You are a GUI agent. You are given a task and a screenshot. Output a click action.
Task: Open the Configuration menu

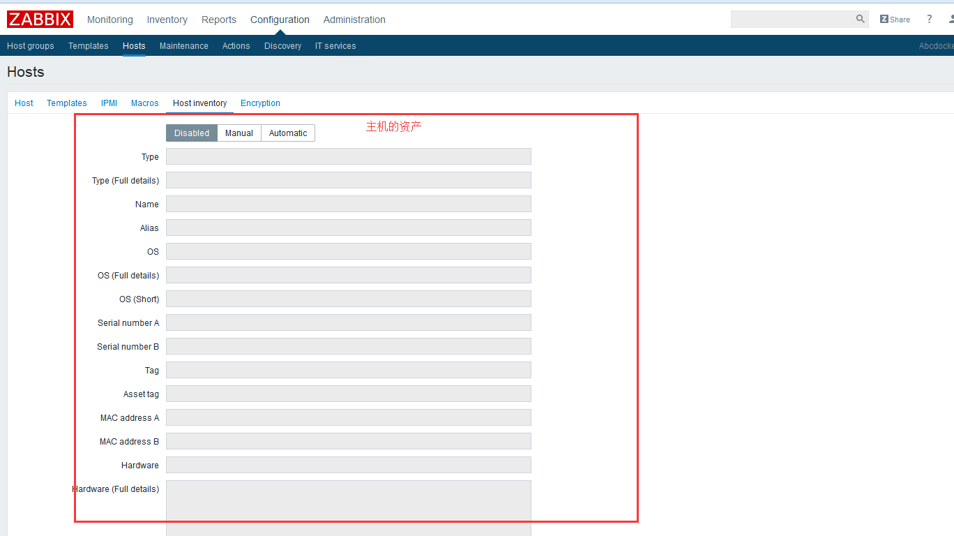point(280,20)
